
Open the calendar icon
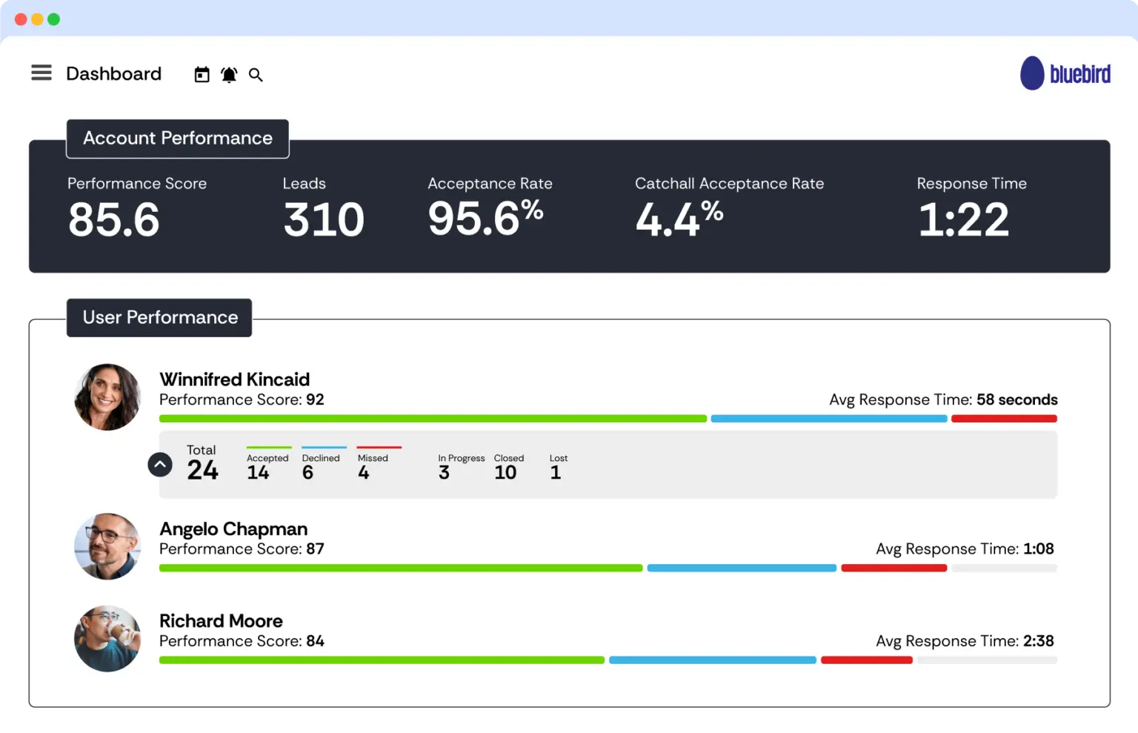coord(202,75)
